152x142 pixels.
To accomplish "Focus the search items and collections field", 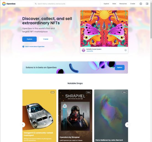I will click(x=67, y=4).
